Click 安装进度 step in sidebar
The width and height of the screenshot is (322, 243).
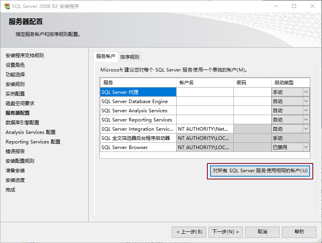pyautogui.click(x=15, y=180)
